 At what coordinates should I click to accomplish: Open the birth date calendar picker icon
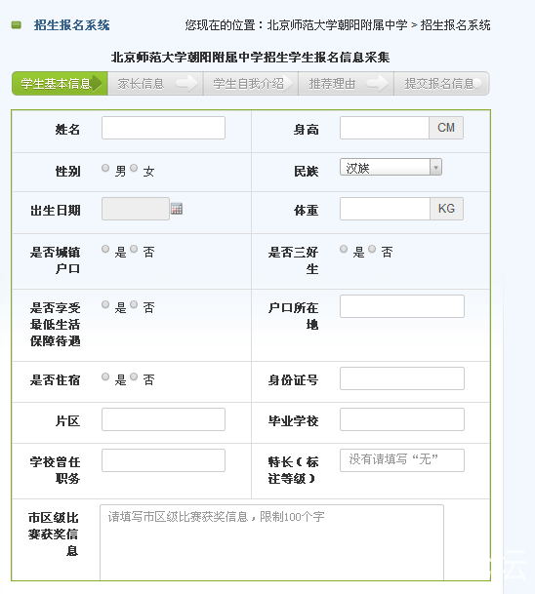(177, 209)
